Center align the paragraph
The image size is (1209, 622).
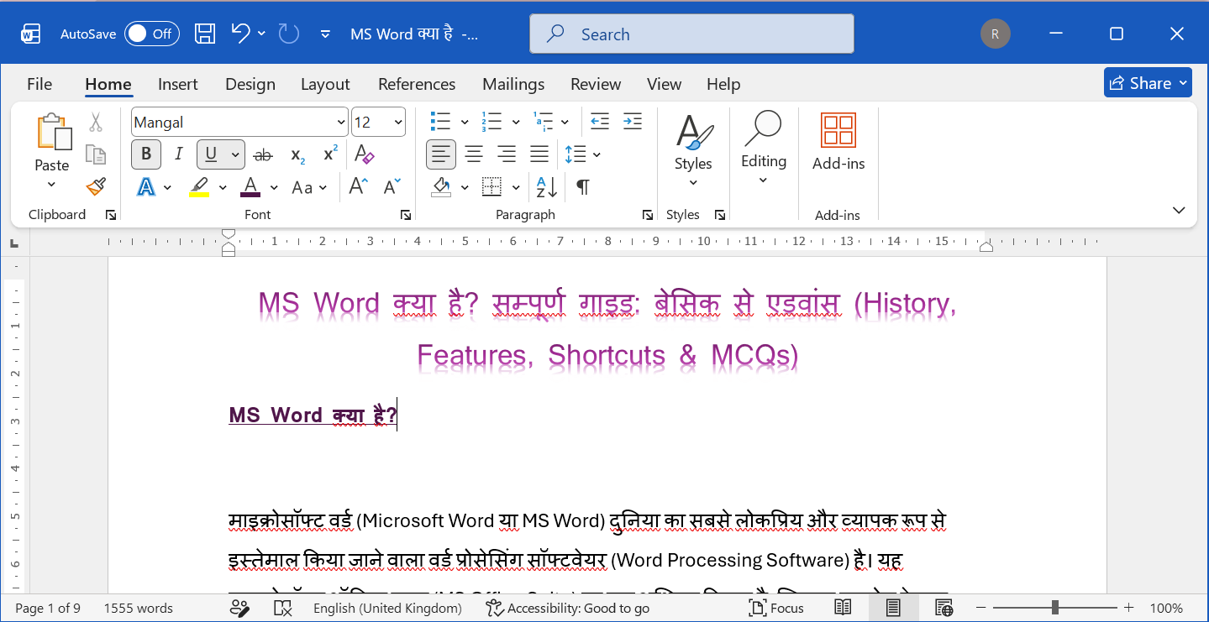[x=474, y=154]
